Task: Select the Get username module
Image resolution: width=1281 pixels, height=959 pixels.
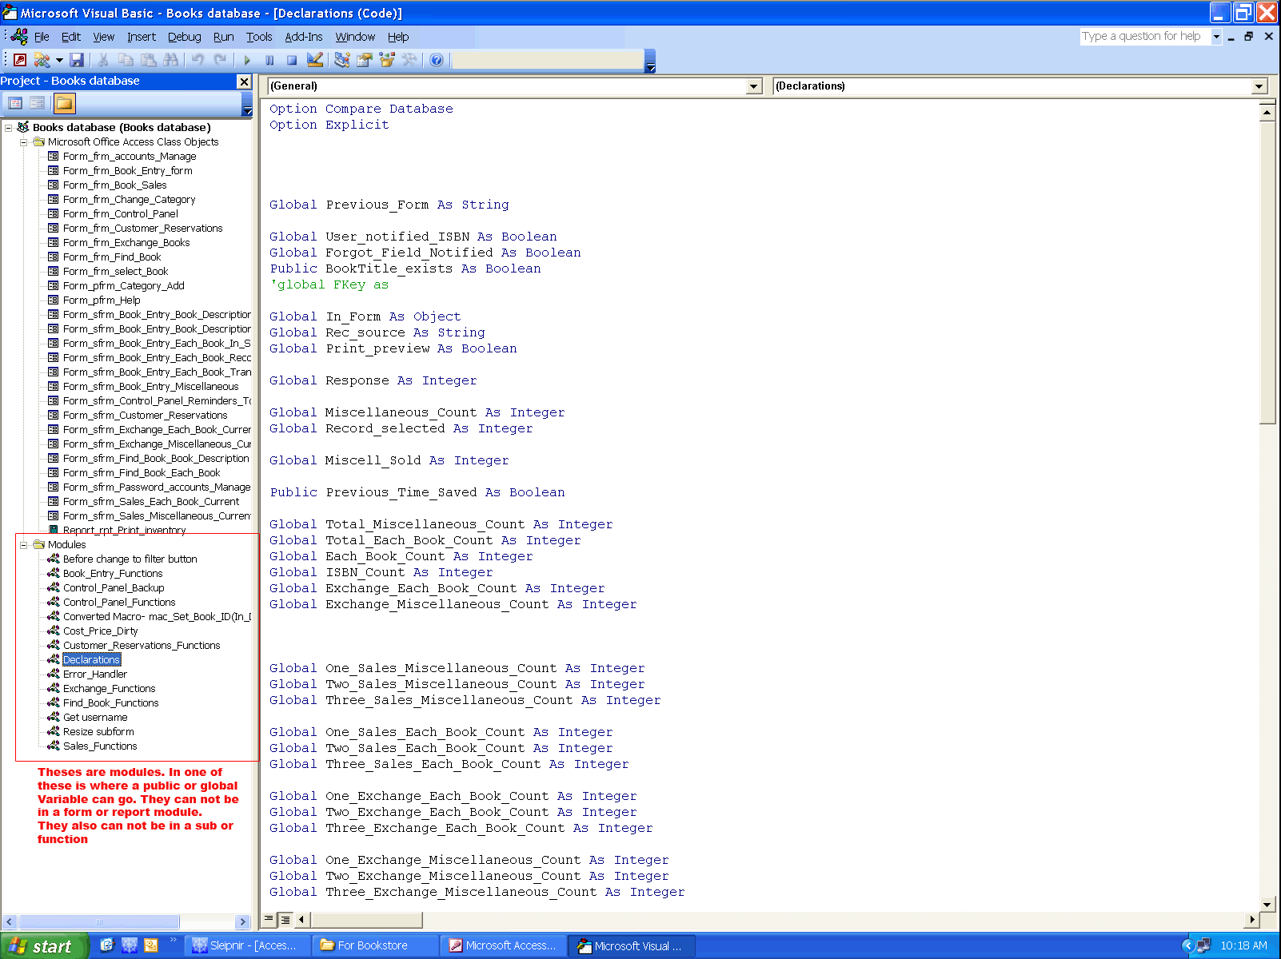Action: click(x=95, y=718)
